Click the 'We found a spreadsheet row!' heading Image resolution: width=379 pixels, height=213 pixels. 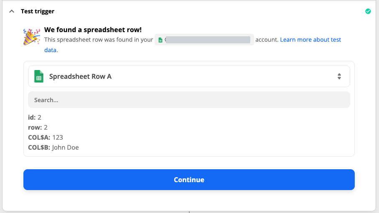pyautogui.click(x=93, y=30)
